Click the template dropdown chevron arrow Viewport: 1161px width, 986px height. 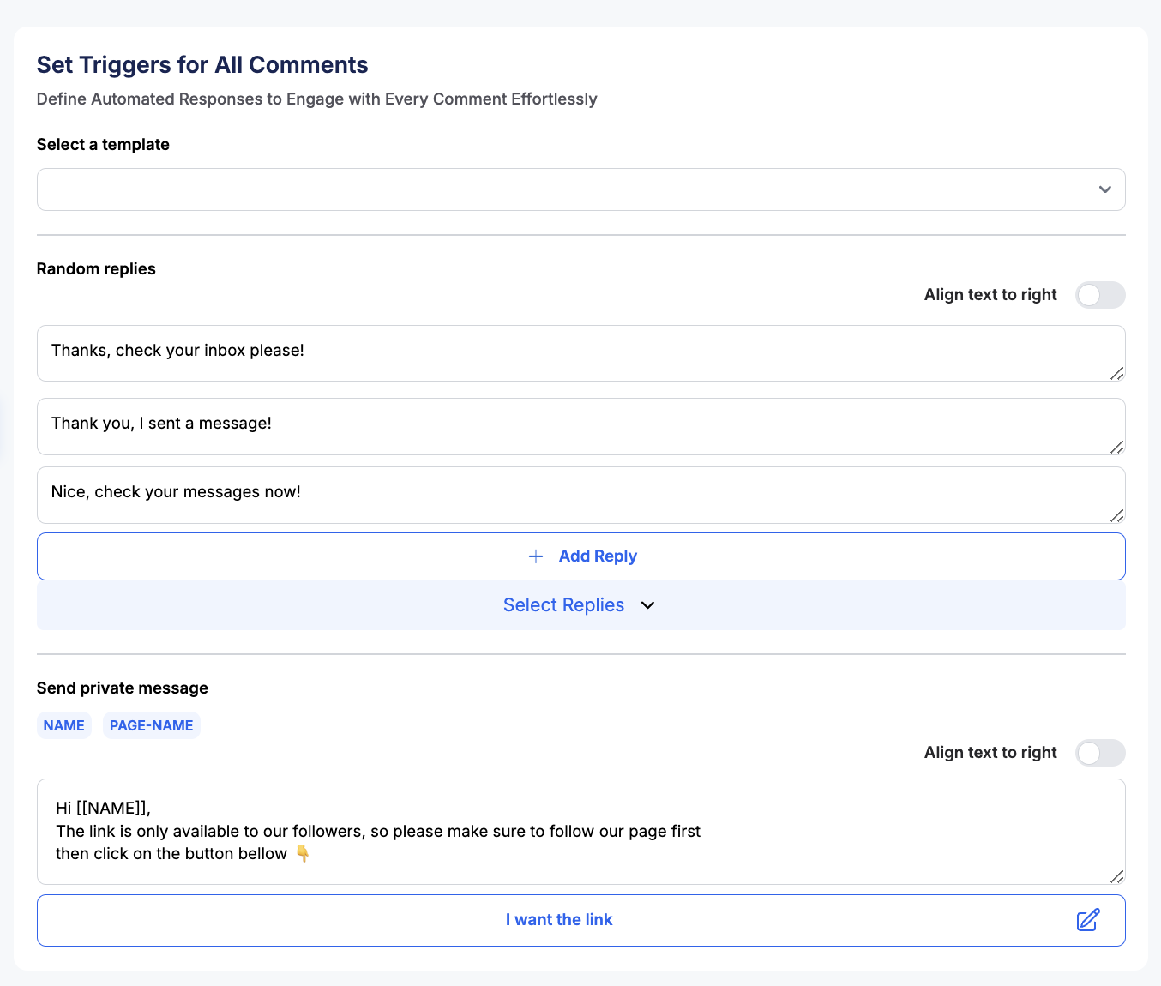[1104, 189]
